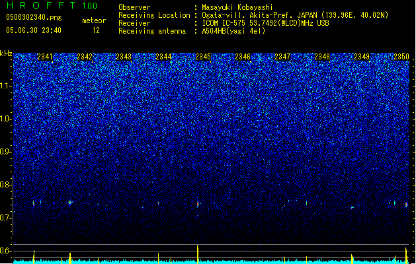Click the 2341 time marker

coord(45,57)
